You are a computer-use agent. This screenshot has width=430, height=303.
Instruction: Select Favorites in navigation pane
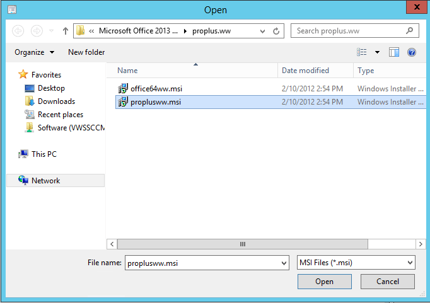pos(47,75)
